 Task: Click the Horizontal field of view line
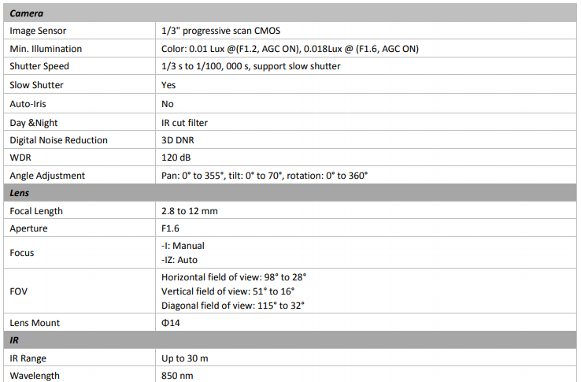[234, 277]
